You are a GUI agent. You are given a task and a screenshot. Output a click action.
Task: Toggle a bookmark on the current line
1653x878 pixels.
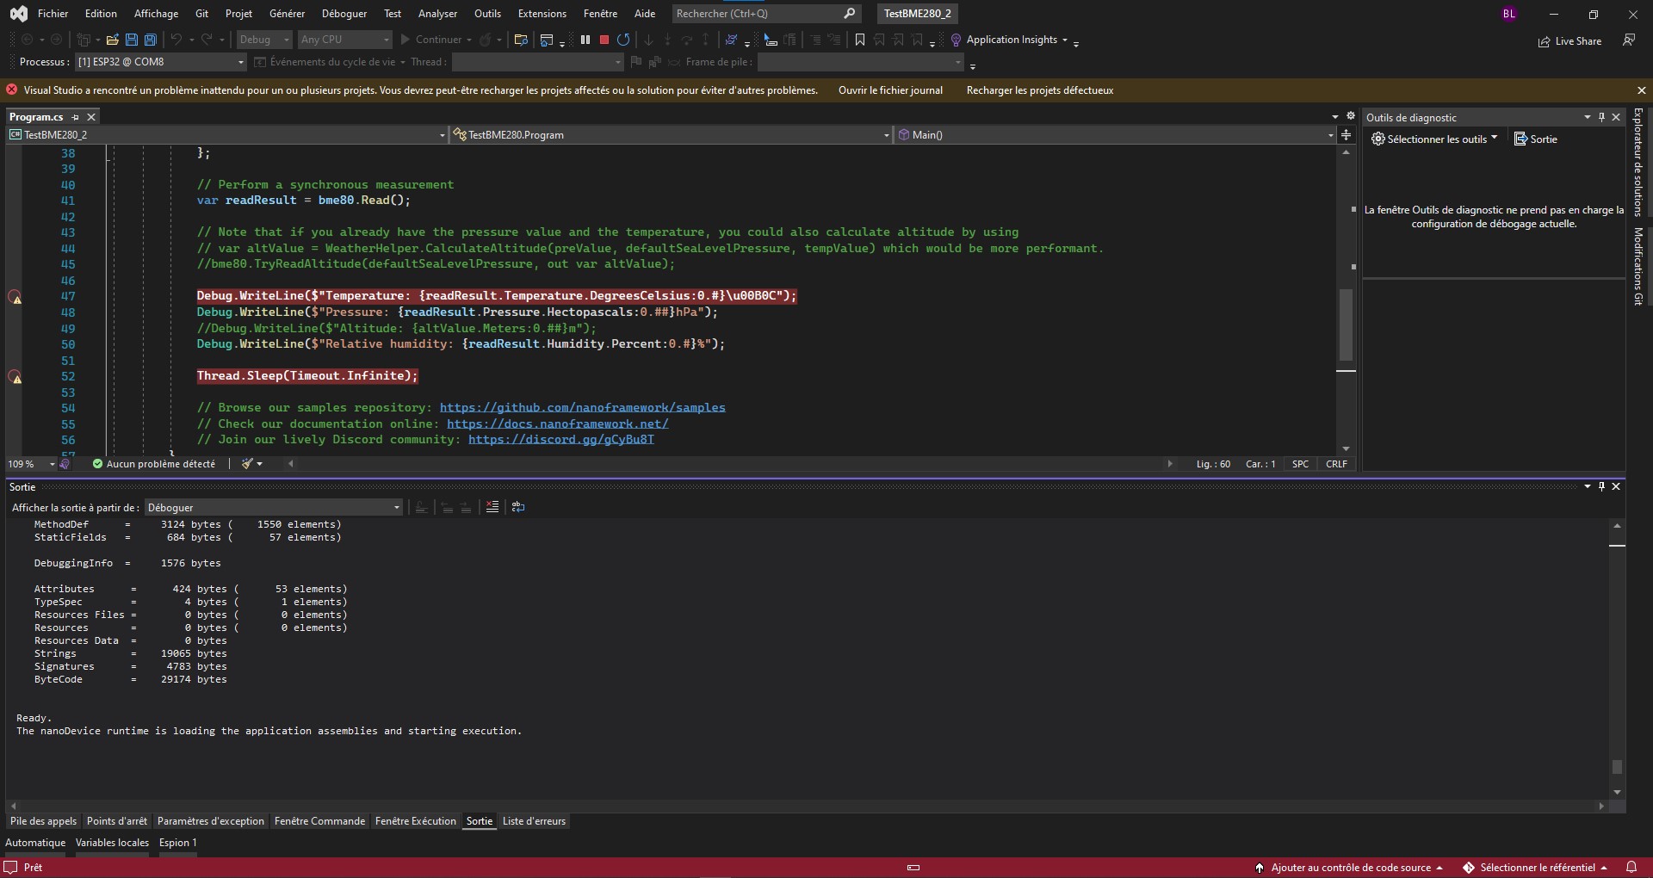coord(860,40)
